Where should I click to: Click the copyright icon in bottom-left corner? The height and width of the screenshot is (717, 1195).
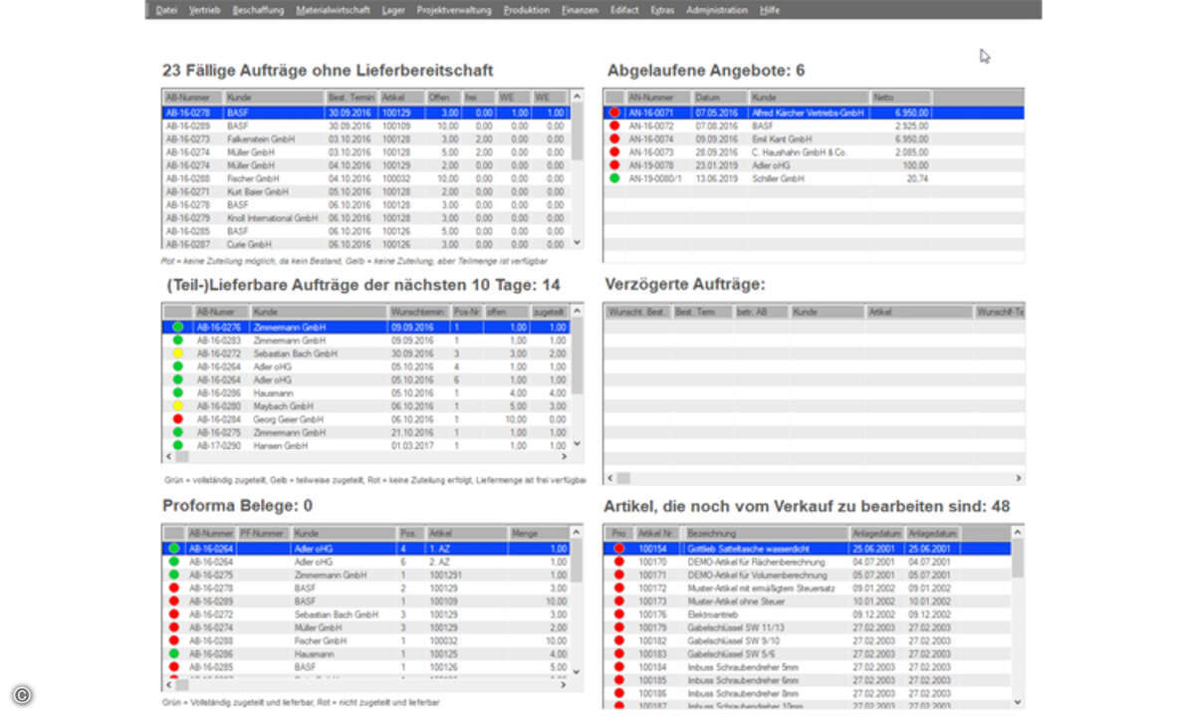tap(22, 695)
